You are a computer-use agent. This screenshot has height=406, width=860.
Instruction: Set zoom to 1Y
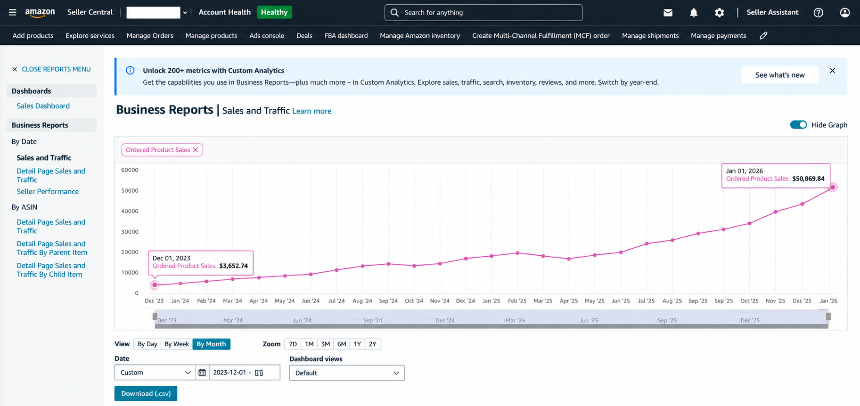click(x=358, y=344)
